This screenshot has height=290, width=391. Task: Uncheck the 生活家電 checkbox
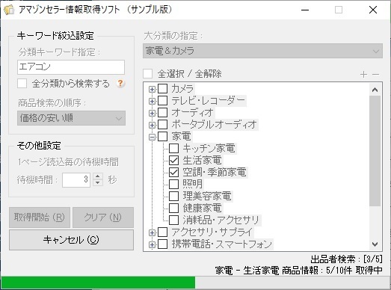coord(173,160)
